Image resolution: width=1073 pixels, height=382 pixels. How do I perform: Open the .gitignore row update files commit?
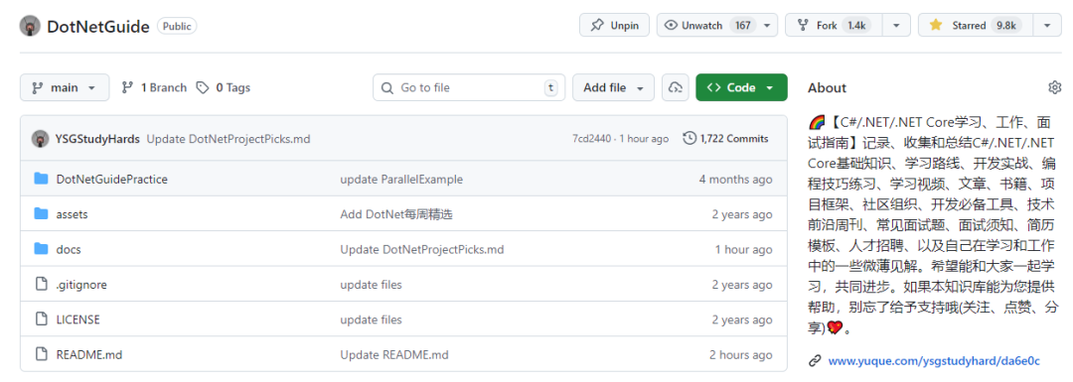tap(371, 285)
